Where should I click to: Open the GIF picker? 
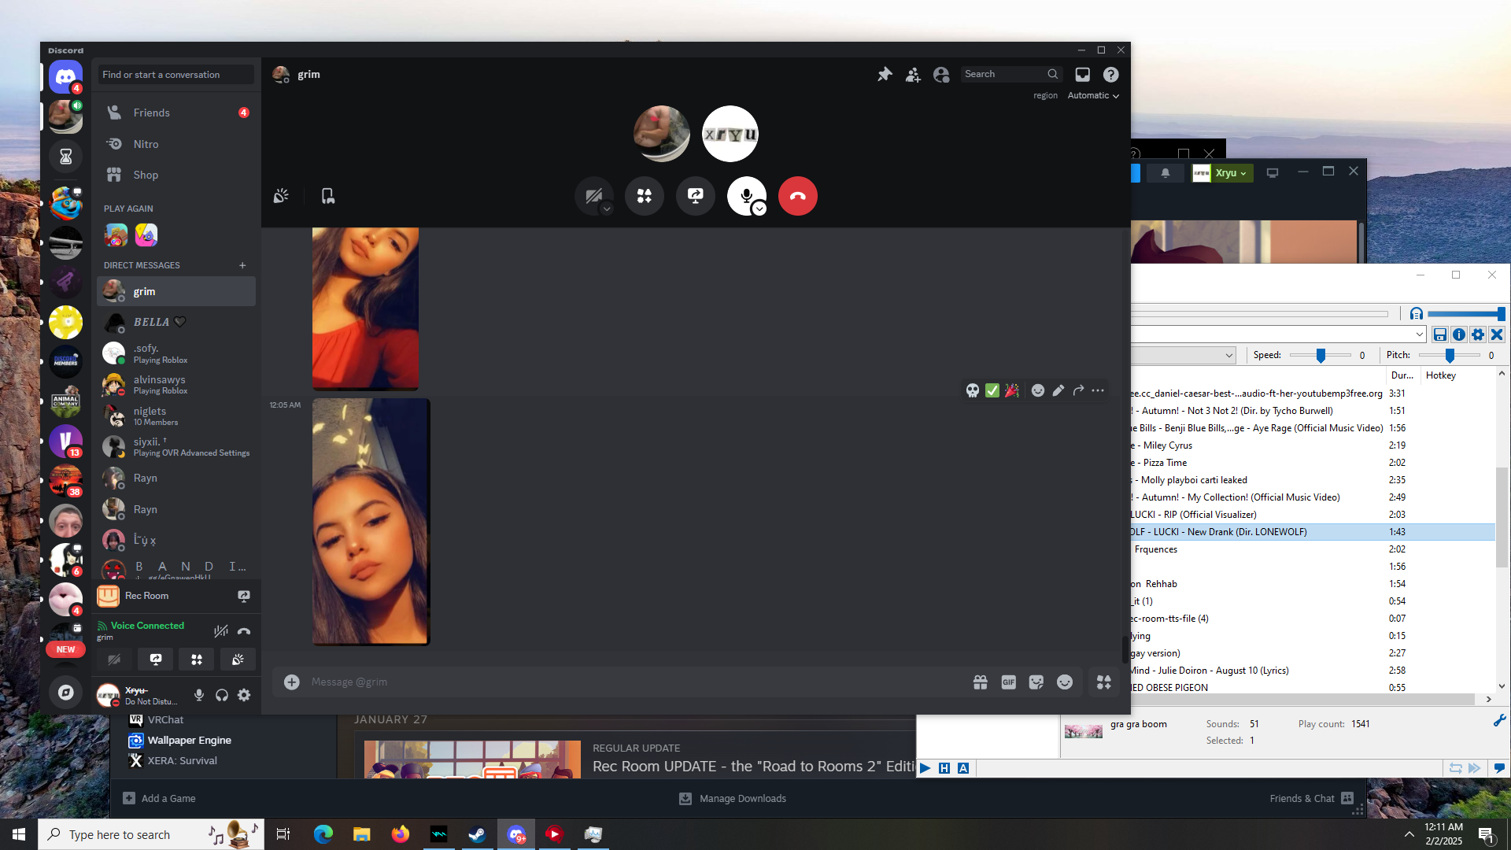(x=1008, y=682)
